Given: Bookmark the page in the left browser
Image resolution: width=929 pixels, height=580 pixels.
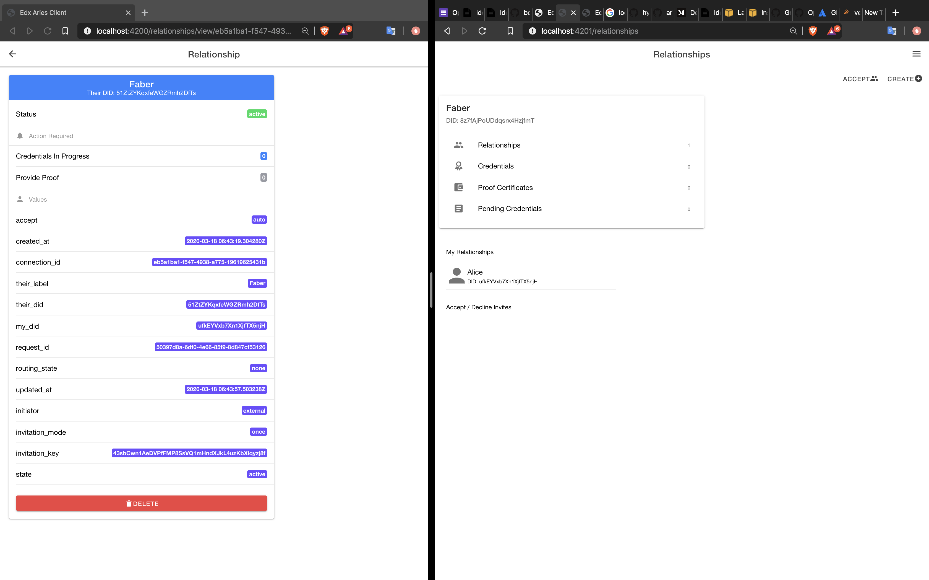Looking at the screenshot, I should pyautogui.click(x=65, y=31).
